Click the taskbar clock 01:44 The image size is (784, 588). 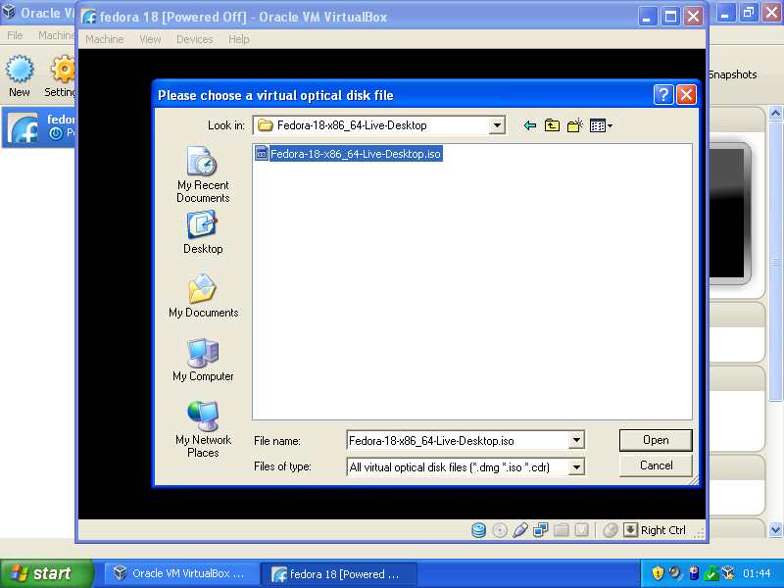(757, 573)
